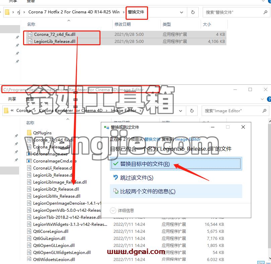This screenshot has width=271, height=264.
Task: Click the refresh icon in the Image Editor address bar
Action: click(192, 111)
